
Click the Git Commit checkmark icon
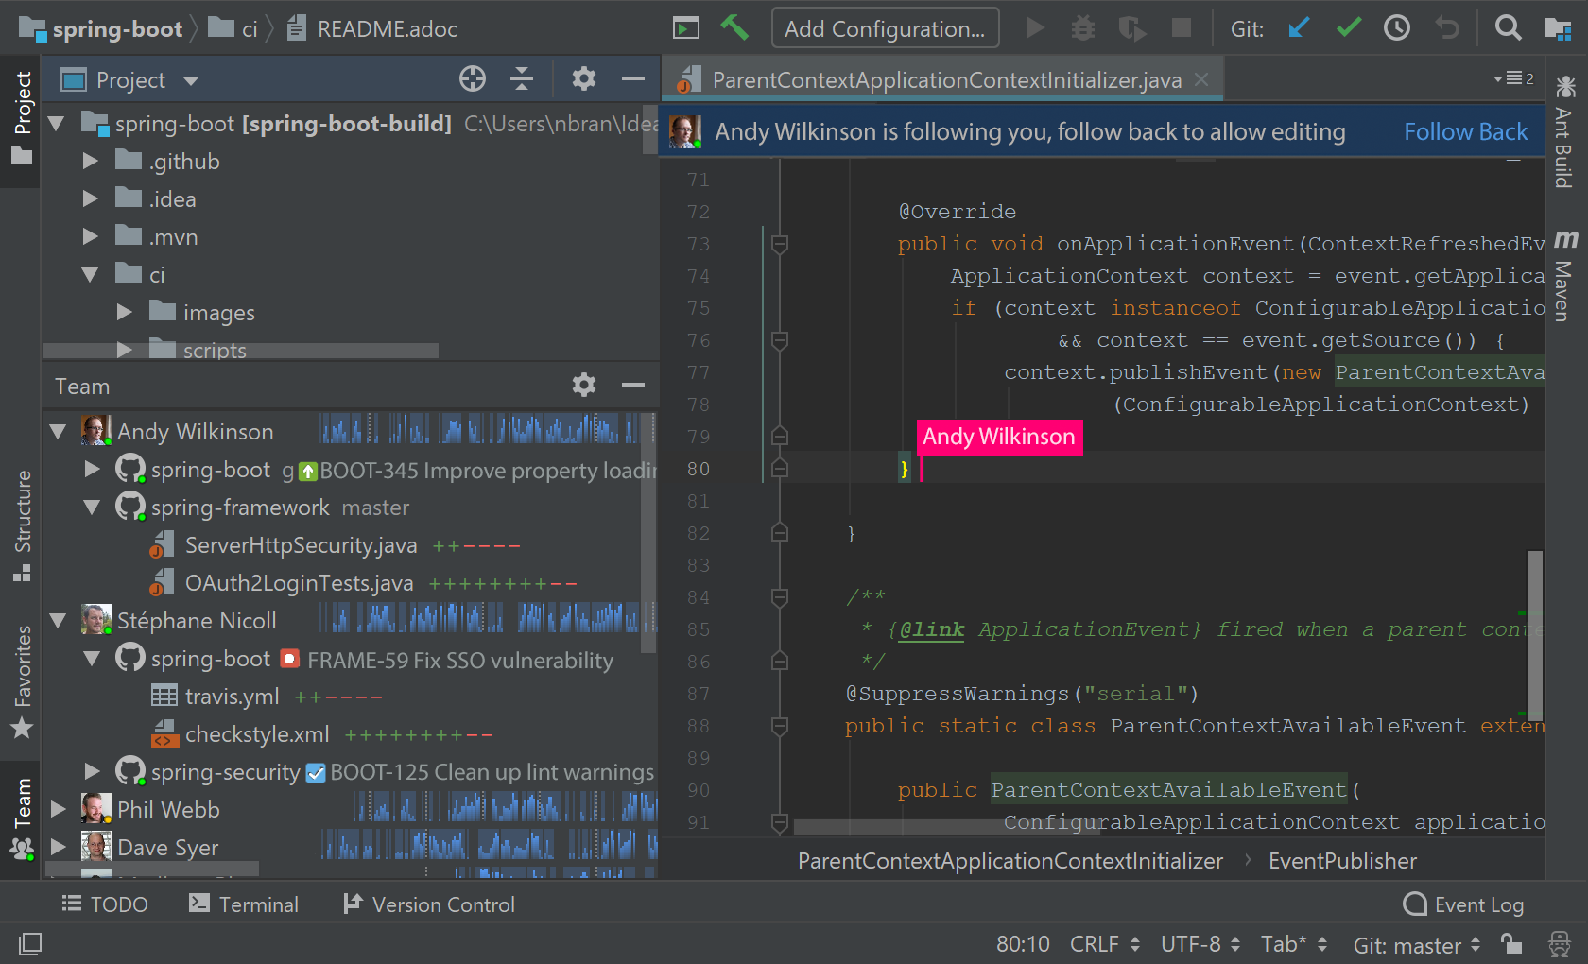[x=1349, y=28]
